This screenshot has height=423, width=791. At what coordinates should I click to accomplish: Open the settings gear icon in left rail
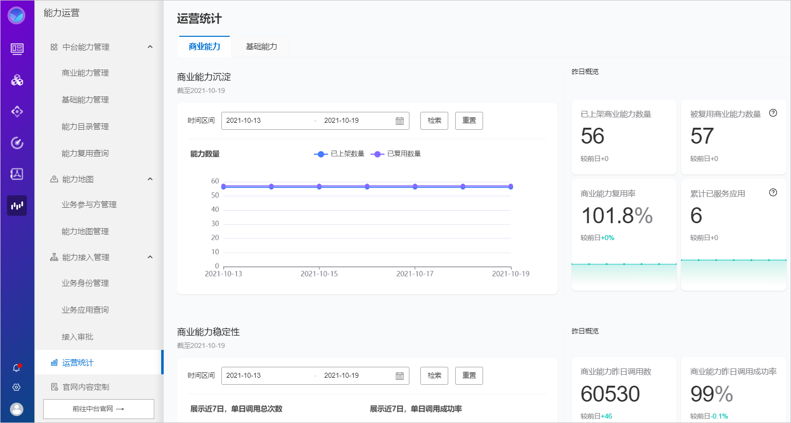16,387
